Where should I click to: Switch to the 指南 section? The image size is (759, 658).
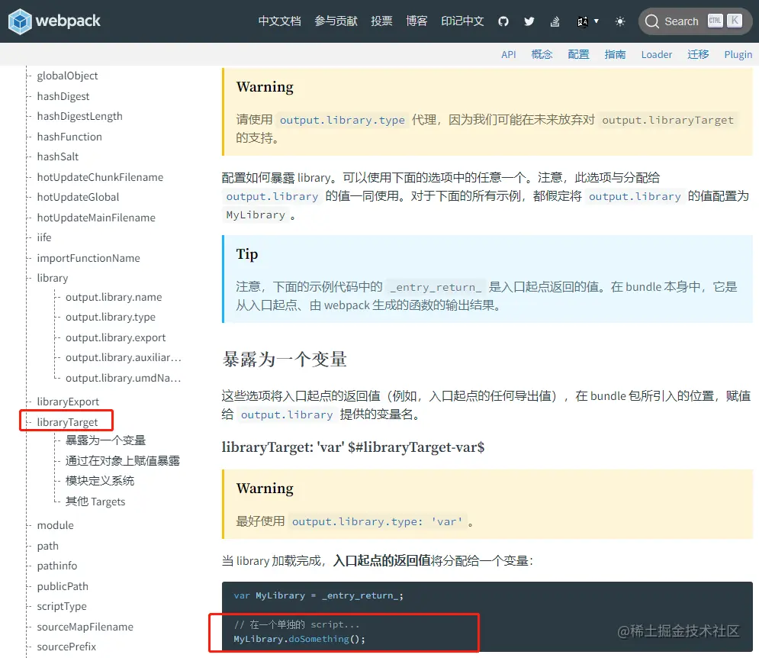click(615, 54)
